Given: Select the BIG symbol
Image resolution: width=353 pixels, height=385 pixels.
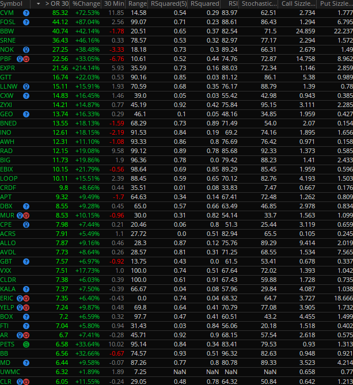Looking at the screenshot, I should [5, 161].
